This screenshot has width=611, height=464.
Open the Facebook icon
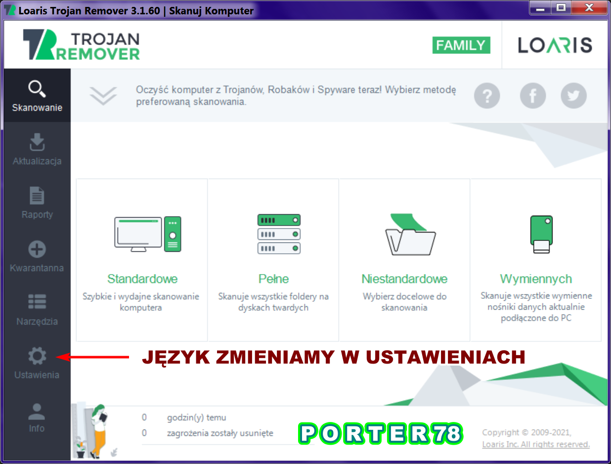[533, 95]
